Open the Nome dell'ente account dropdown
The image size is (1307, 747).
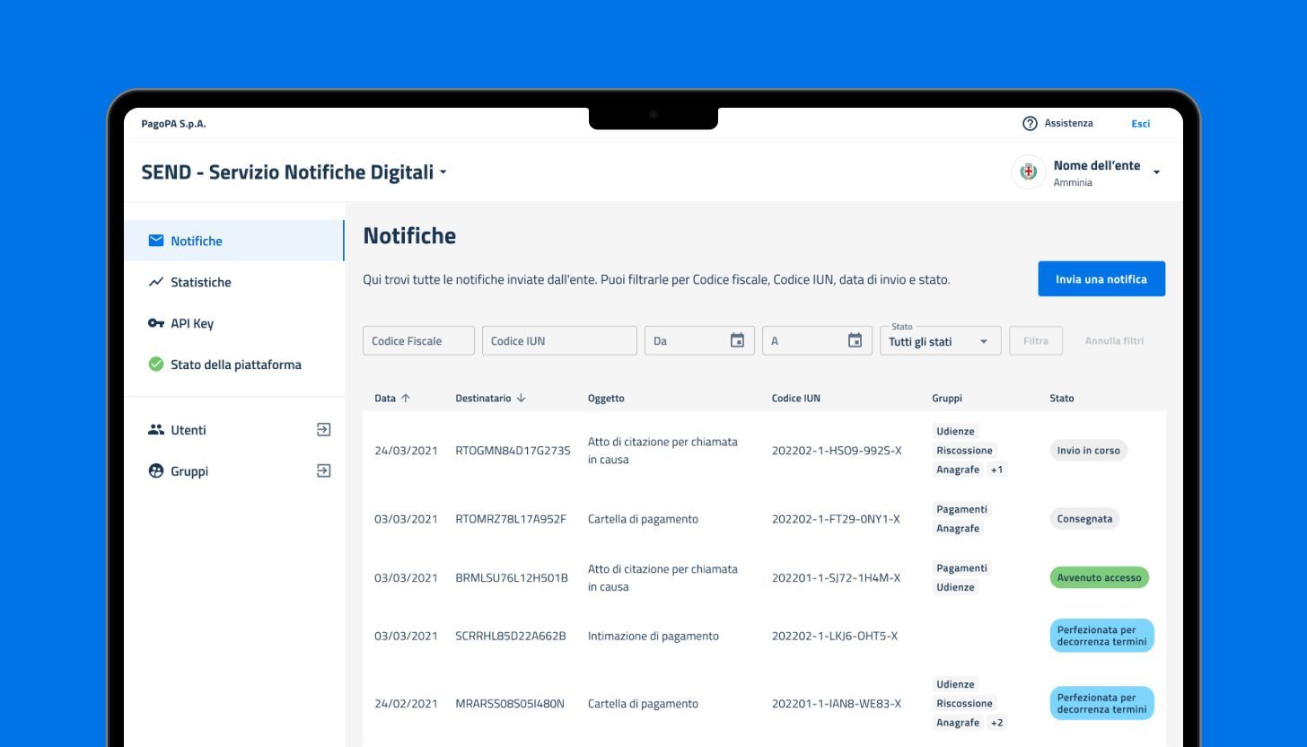tap(1156, 172)
